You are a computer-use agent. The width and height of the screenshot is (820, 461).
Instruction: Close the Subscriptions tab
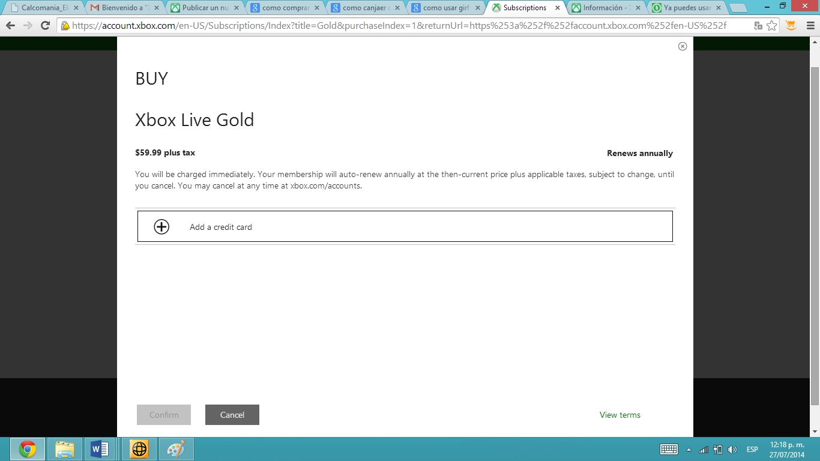coord(558,8)
